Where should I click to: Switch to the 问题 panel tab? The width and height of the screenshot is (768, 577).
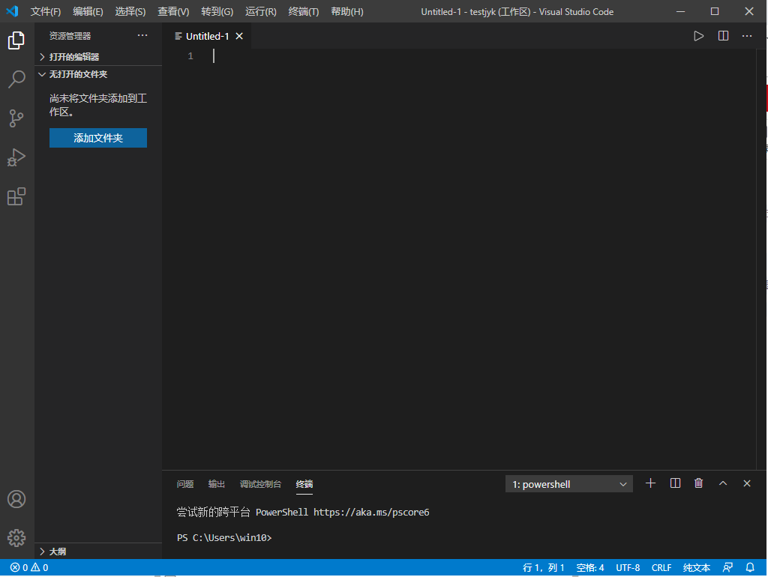pos(185,484)
